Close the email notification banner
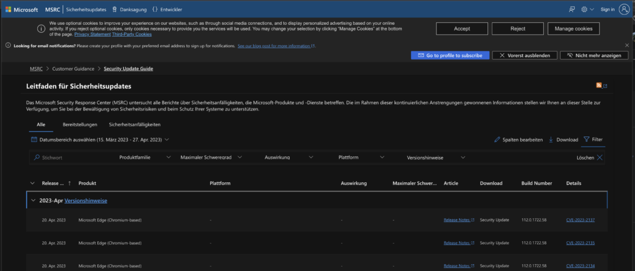The image size is (635, 271). [627, 45]
